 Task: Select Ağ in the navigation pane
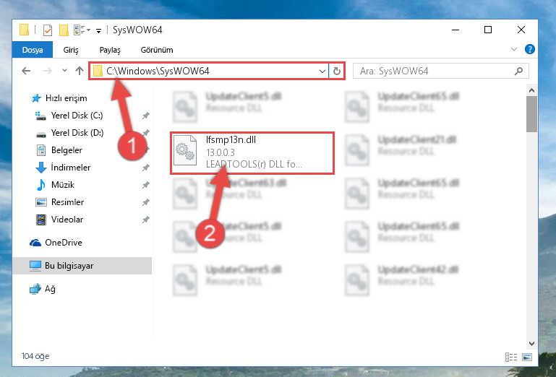[x=50, y=289]
